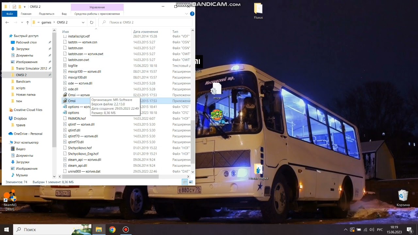This screenshot has height=235, width=418.
Task: Launch BeamNG DRIVE desktop shortcut
Action: (x=10, y=200)
